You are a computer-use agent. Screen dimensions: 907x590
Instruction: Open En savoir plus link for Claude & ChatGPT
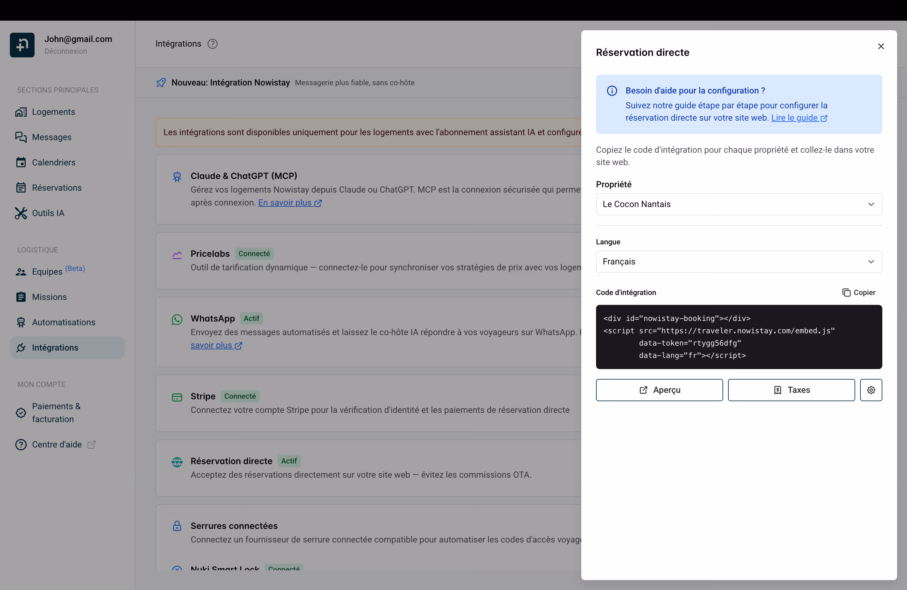coord(290,203)
